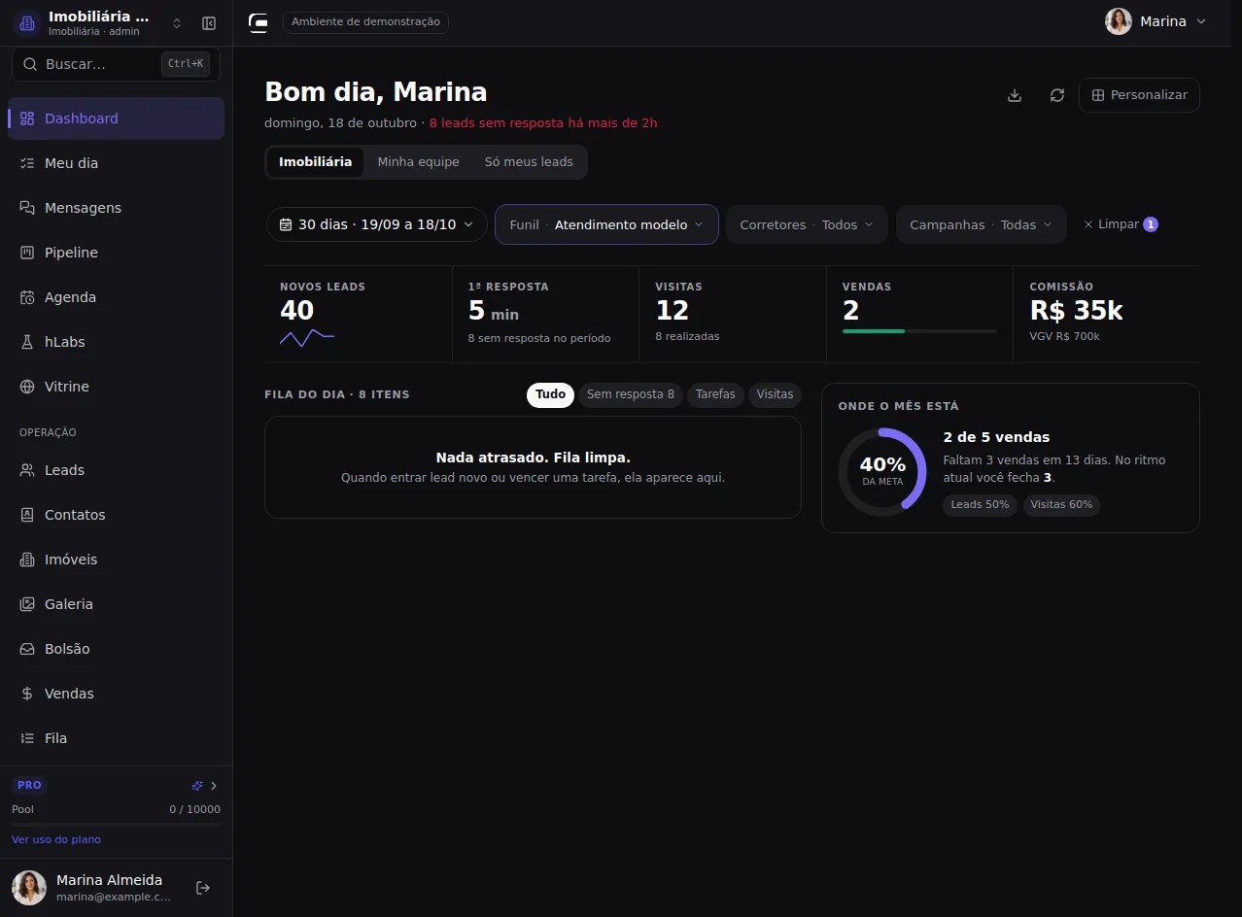Open Leads people icon in sidebar
Viewport: 1242px width, 917px height.
(x=27, y=470)
